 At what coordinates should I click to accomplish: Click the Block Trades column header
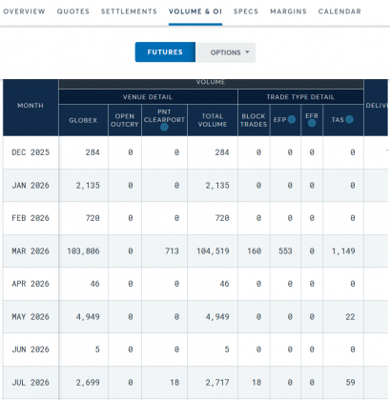(254, 120)
